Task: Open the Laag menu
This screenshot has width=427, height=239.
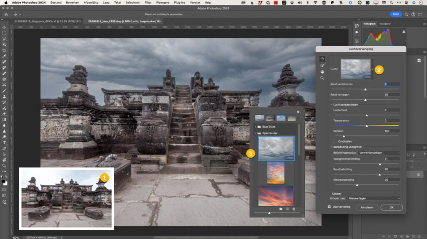Action: pyautogui.click(x=106, y=2)
